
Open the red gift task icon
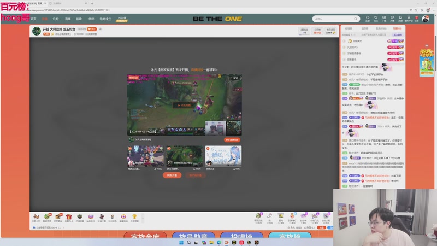pyautogui.click(x=417, y=19)
